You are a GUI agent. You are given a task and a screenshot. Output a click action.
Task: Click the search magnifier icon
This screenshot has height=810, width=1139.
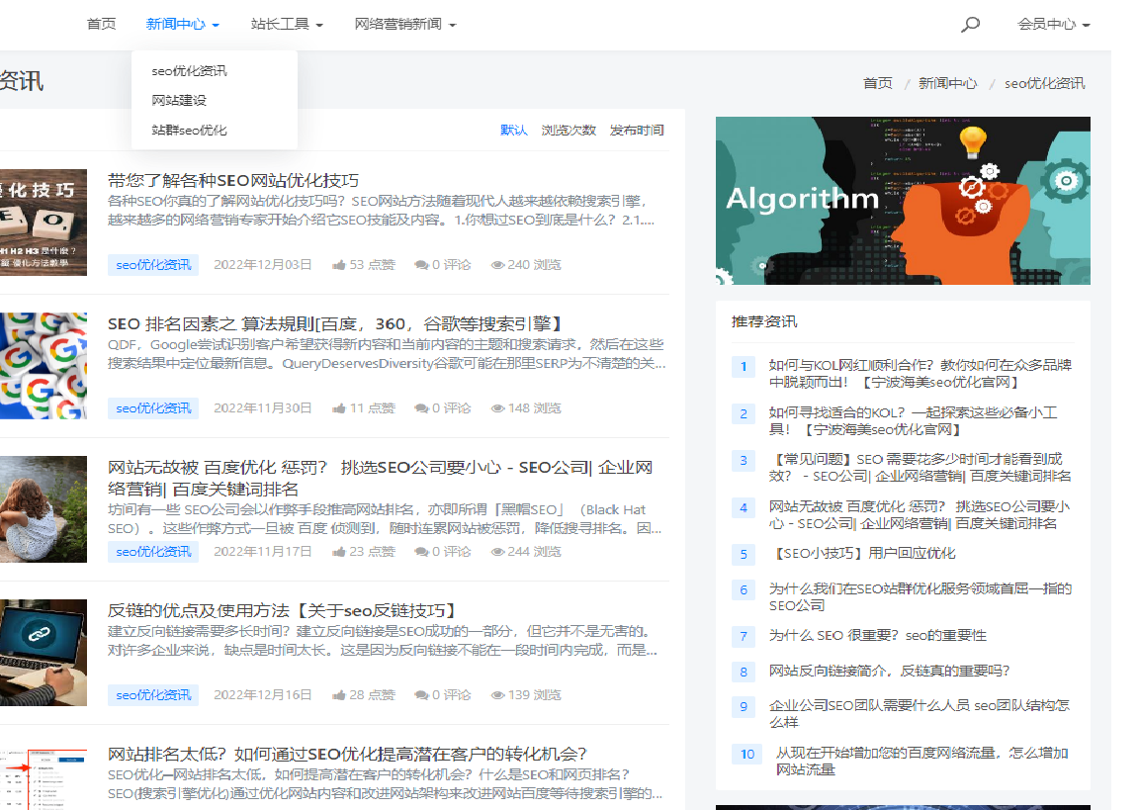pos(970,24)
